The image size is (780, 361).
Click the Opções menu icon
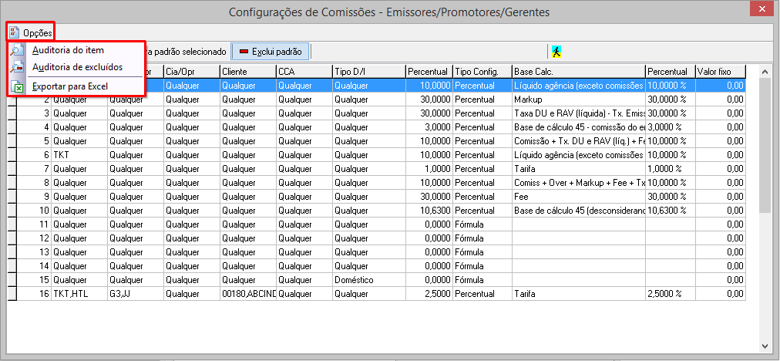[x=14, y=33]
